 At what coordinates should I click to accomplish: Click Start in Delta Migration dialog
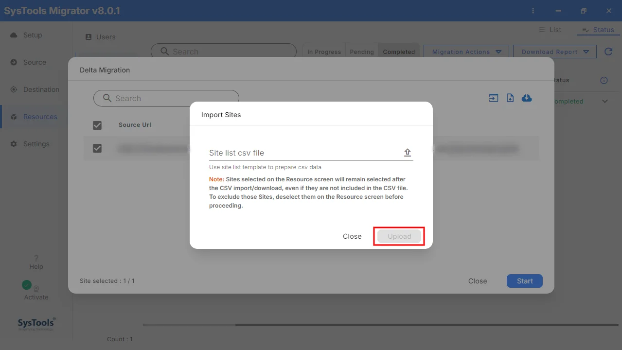coord(525,281)
